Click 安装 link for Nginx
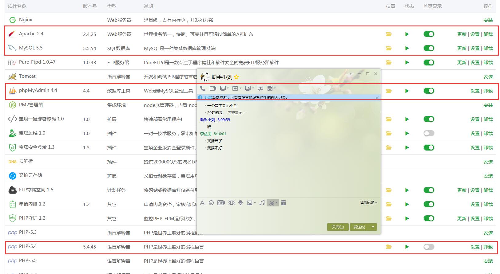This screenshot has height=274, width=500. (x=488, y=20)
